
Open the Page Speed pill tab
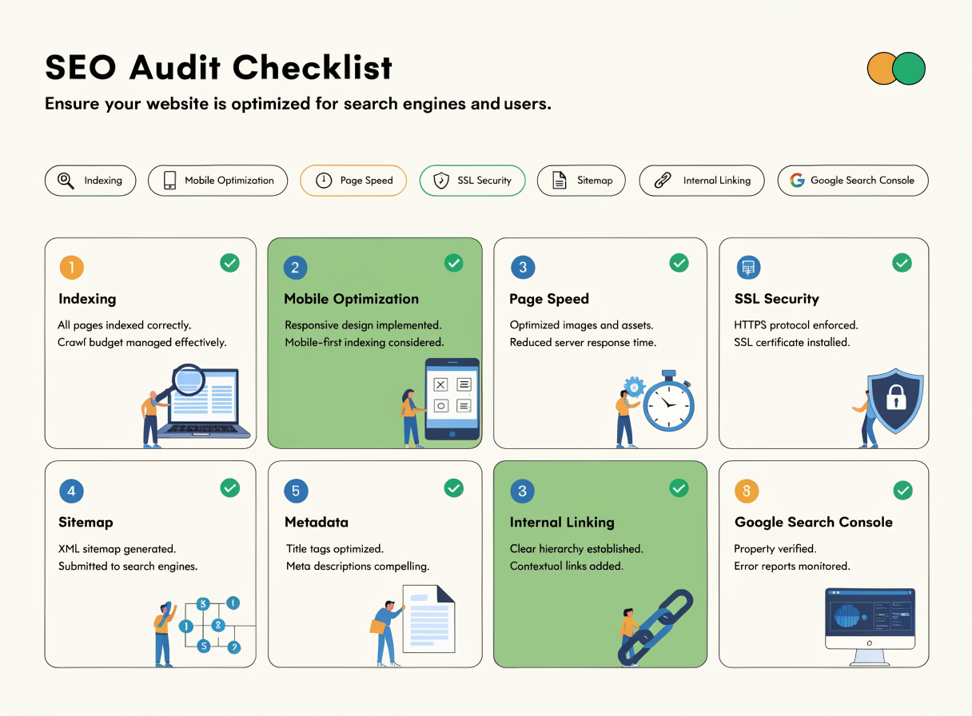[353, 181]
